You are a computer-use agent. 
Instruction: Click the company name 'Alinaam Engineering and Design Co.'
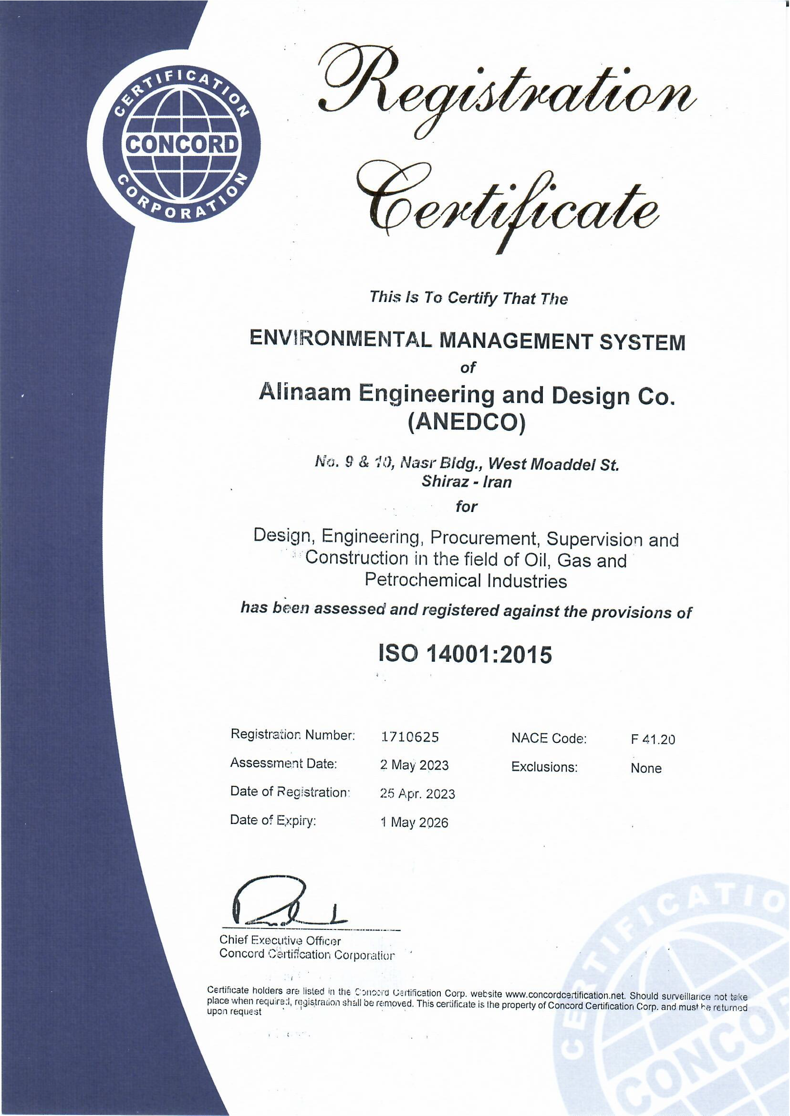467,395
